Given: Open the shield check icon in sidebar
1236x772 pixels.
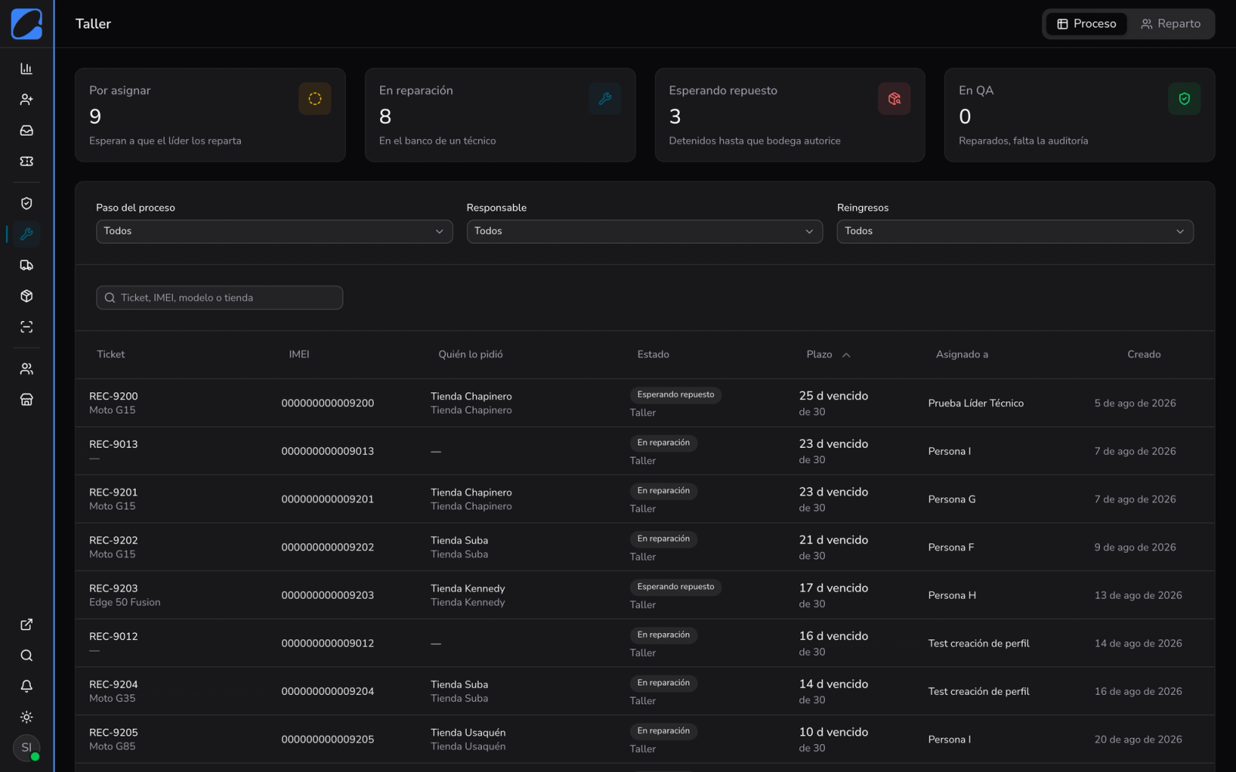Looking at the screenshot, I should 26,203.
